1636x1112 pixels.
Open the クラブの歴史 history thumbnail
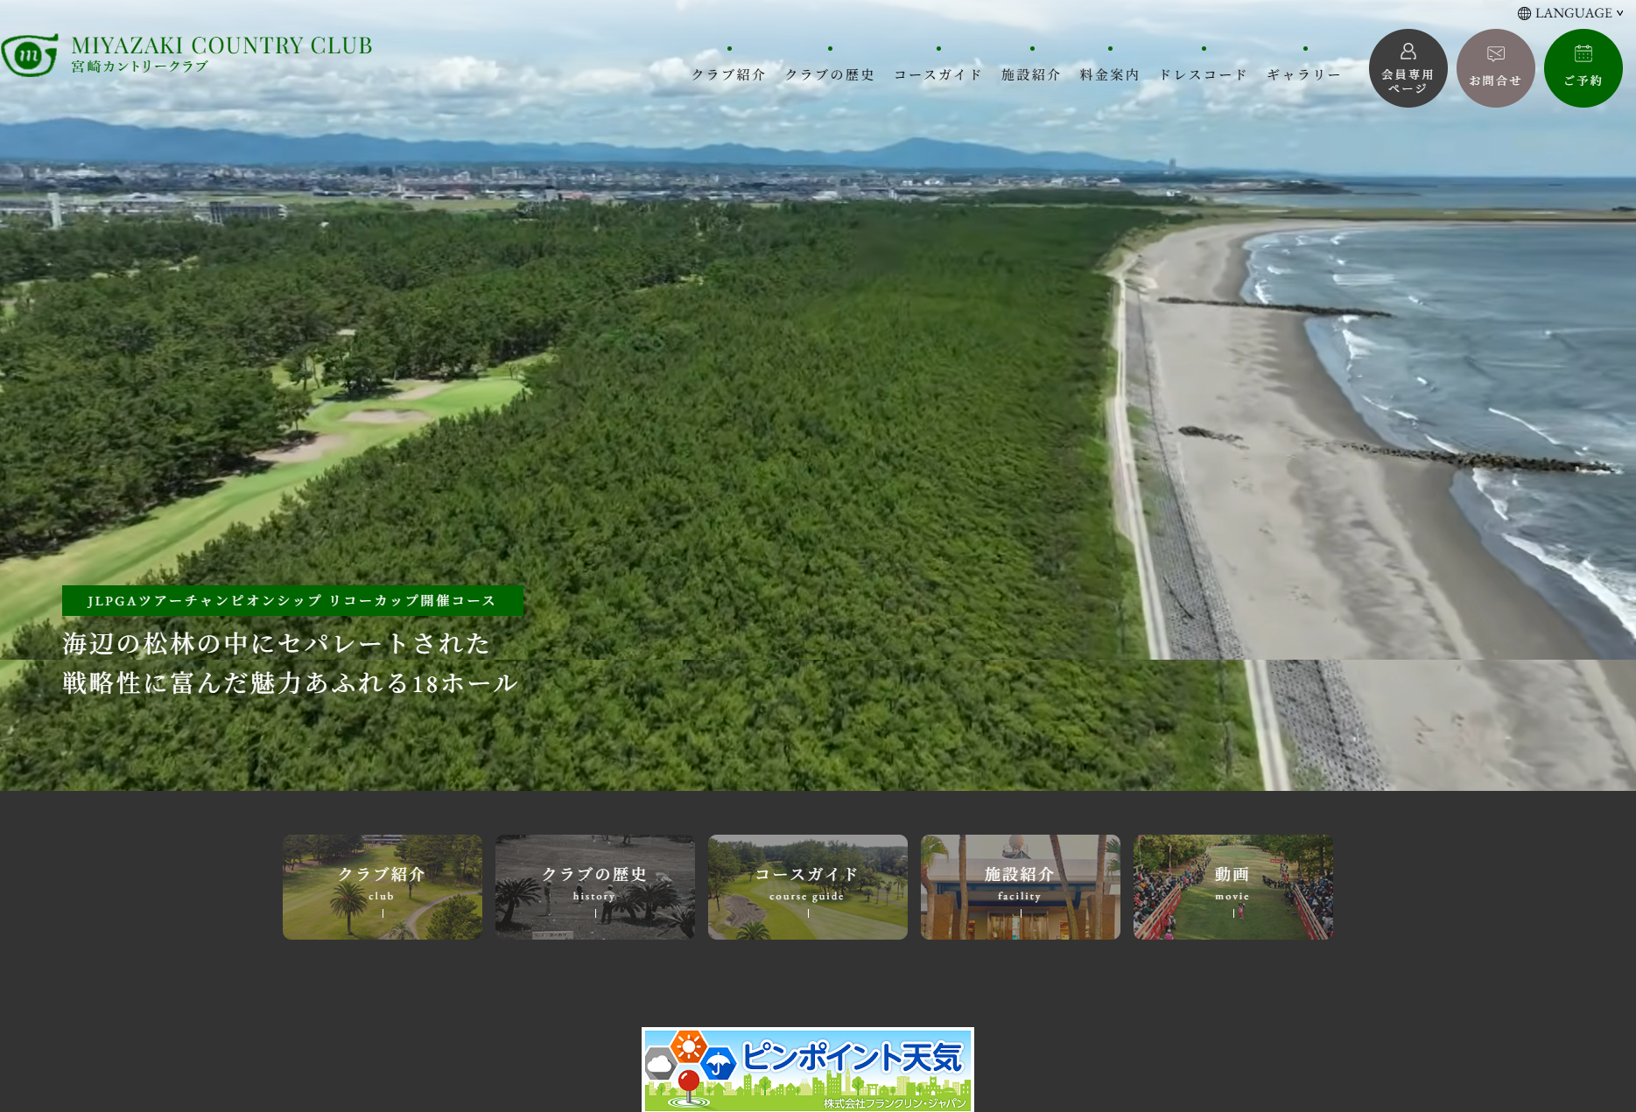[594, 886]
